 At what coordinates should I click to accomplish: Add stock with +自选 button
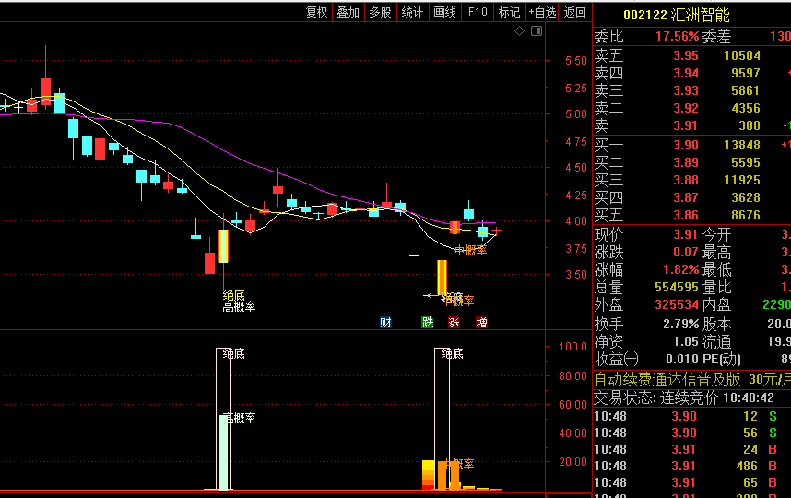tap(542, 12)
